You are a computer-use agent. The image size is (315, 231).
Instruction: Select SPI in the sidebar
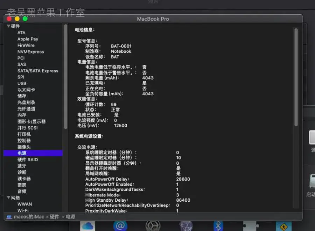point(21,77)
